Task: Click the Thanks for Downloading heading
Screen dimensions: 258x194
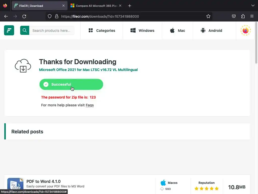Action: [78, 62]
